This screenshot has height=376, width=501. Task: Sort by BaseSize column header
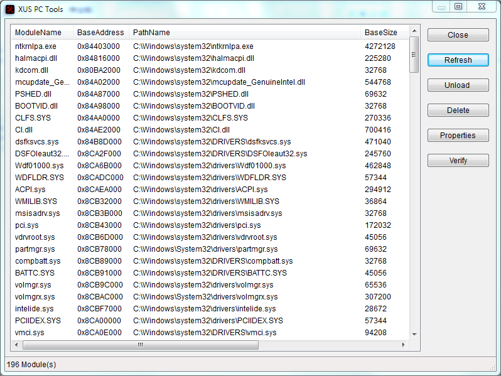385,32
